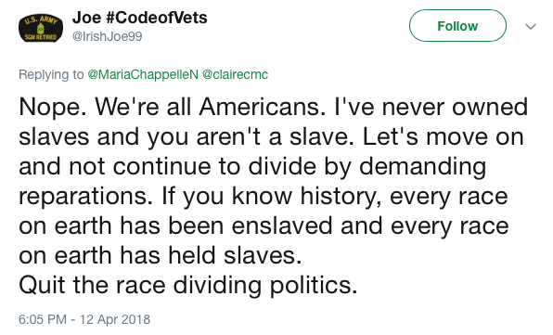Visit the @IrishJoe99 handle
The width and height of the screenshot is (553, 335).
click(x=107, y=36)
